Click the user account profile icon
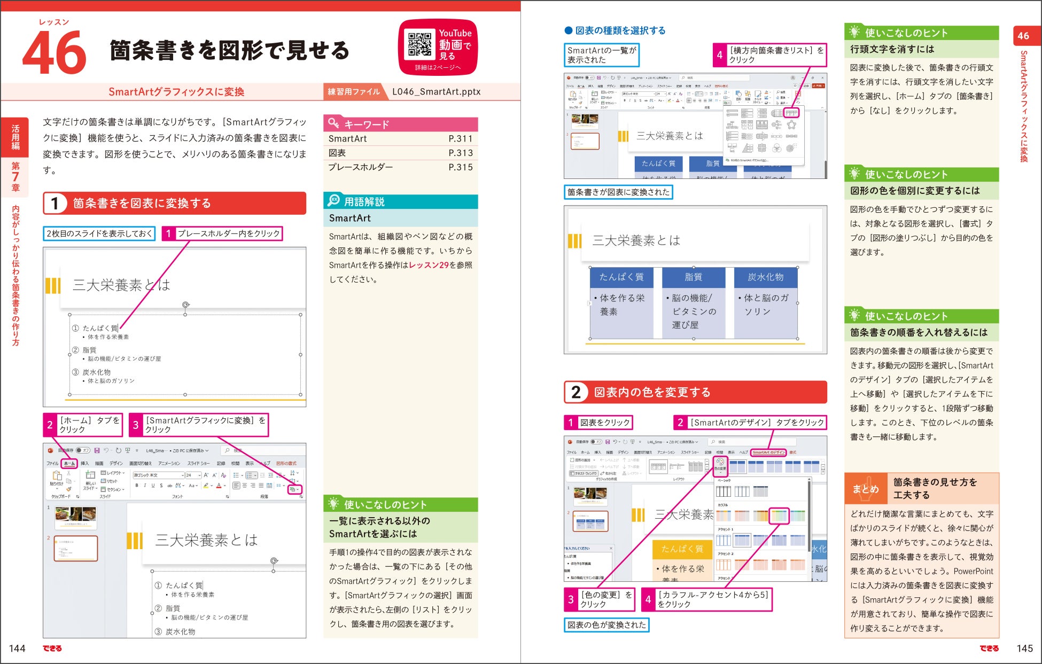The width and height of the screenshot is (1042, 664). pos(793,78)
